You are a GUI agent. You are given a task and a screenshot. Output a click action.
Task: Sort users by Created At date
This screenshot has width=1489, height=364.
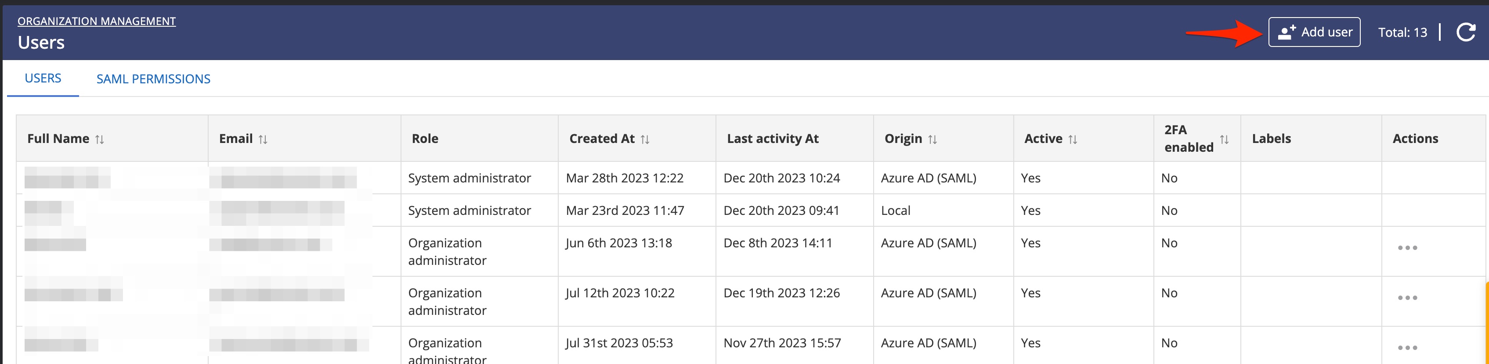pos(645,139)
